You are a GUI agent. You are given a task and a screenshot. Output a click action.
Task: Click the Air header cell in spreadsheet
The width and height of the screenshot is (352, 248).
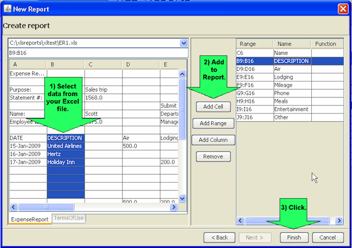pos(141,138)
